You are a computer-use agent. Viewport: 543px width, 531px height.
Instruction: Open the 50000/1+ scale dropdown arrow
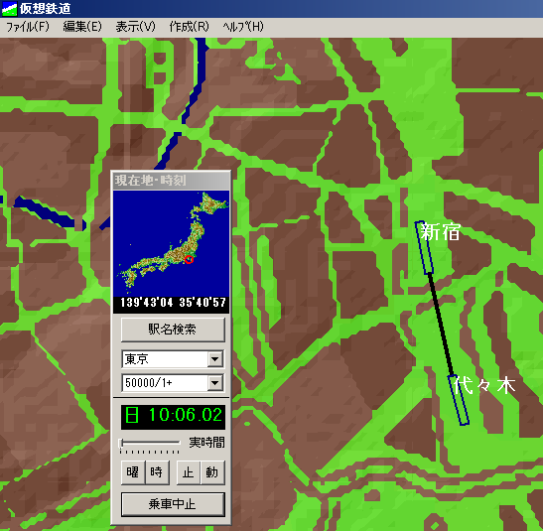point(215,383)
